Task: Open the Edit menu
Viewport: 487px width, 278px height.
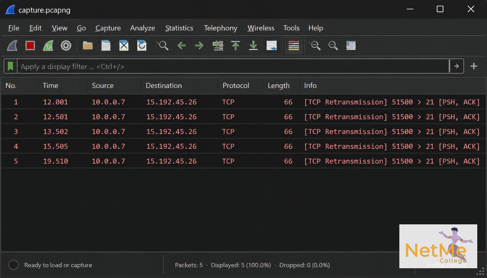Action: pyautogui.click(x=35, y=28)
